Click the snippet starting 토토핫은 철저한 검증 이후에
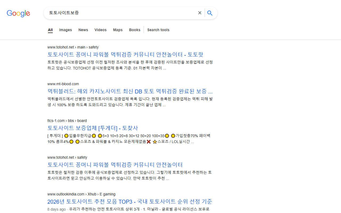 pyautogui.click(x=129, y=175)
